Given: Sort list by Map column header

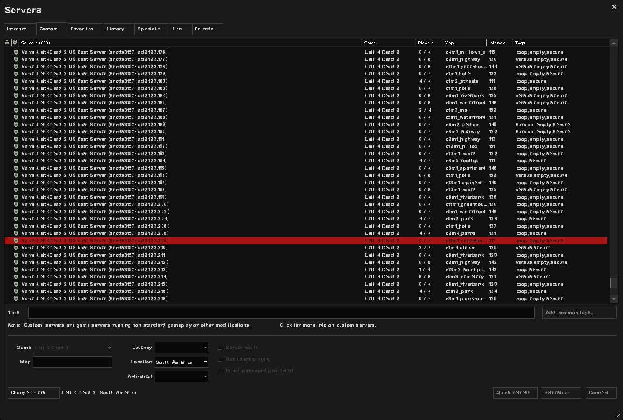Looking at the screenshot, I should tap(464, 43).
